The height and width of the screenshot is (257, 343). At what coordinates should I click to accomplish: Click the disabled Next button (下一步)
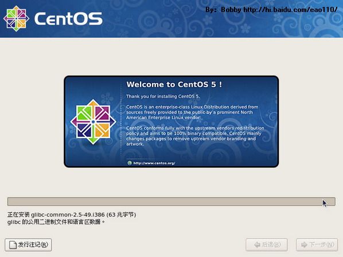tap(317, 245)
